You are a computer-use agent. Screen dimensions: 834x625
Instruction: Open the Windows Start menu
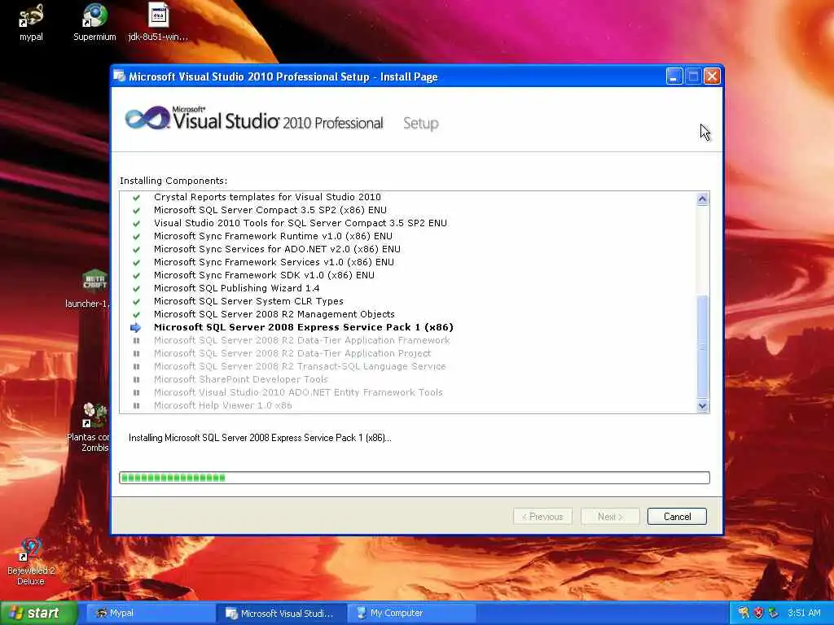[x=39, y=613]
